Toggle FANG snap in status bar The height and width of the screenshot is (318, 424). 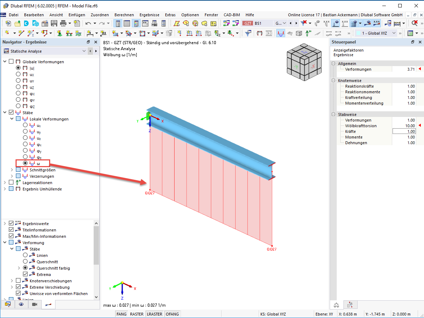coord(122,314)
